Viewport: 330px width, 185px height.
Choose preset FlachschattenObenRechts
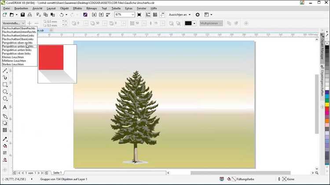pyautogui.click(x=19, y=29)
